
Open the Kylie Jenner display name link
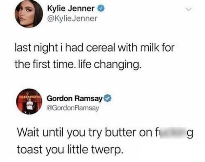pyautogui.click(x=71, y=9)
